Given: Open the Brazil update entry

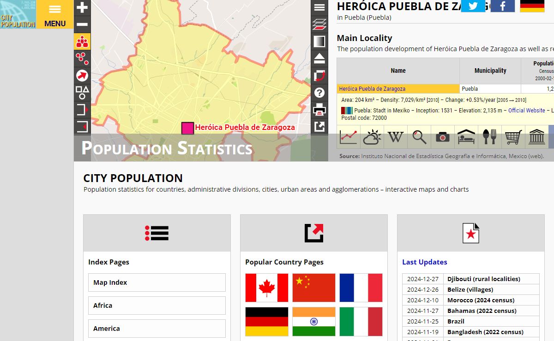Looking at the screenshot, I should tap(456, 321).
